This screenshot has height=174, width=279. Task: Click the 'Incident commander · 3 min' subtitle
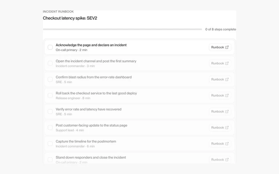click(x=75, y=66)
